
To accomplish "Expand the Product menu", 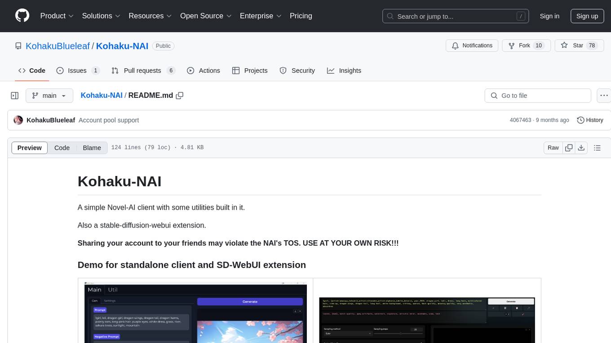I will pos(57,16).
